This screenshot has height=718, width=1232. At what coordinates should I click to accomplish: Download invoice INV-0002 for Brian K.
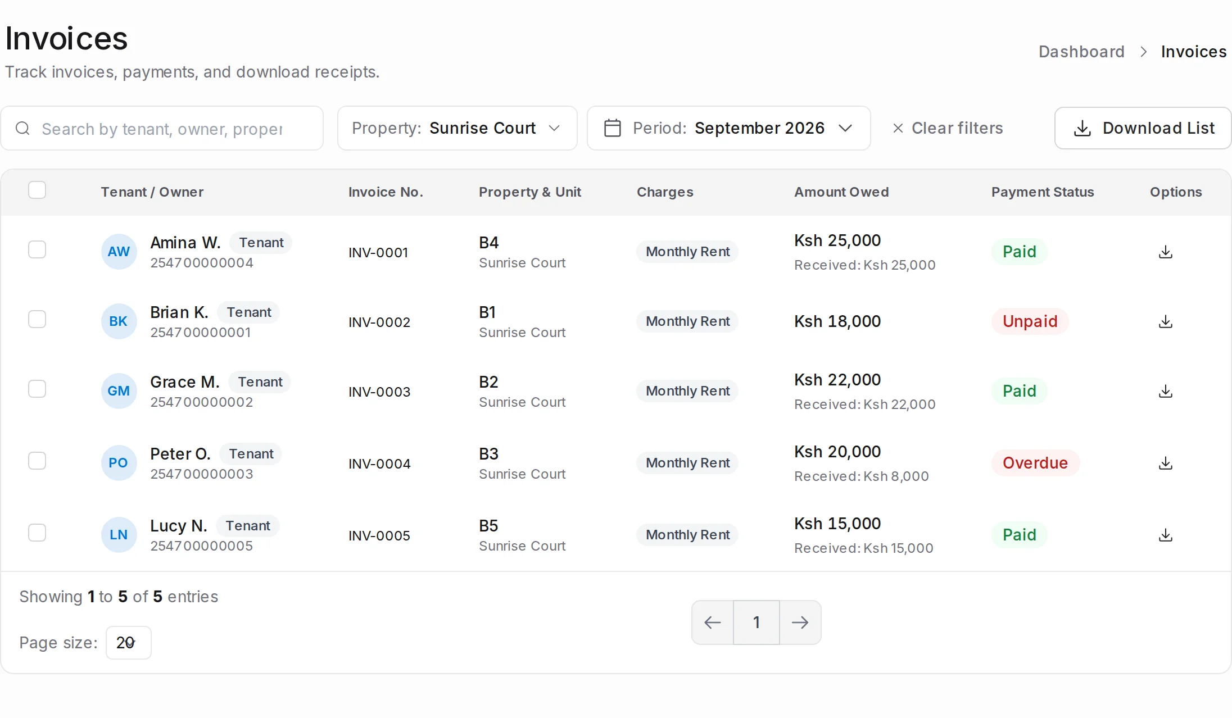(x=1166, y=321)
